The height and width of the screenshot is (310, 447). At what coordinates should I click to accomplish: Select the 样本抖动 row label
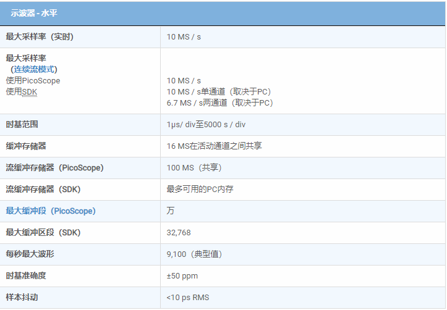click(22, 298)
